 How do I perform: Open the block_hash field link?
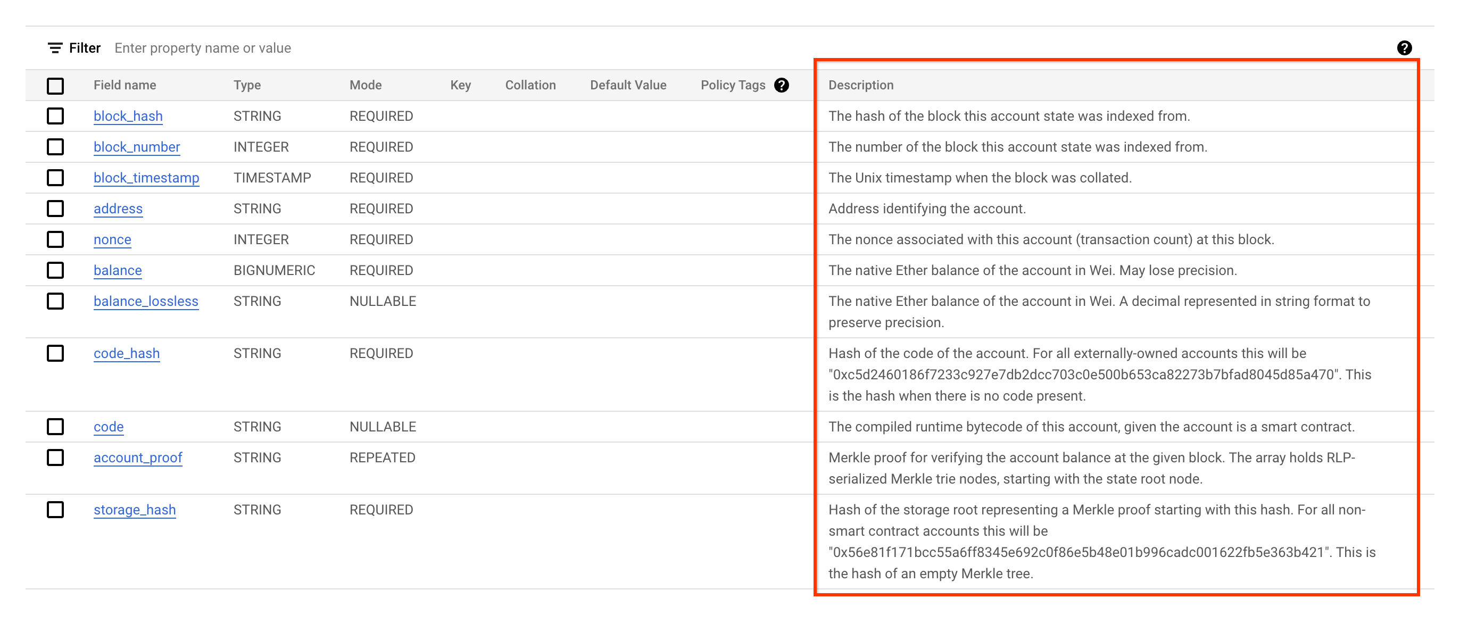128,116
